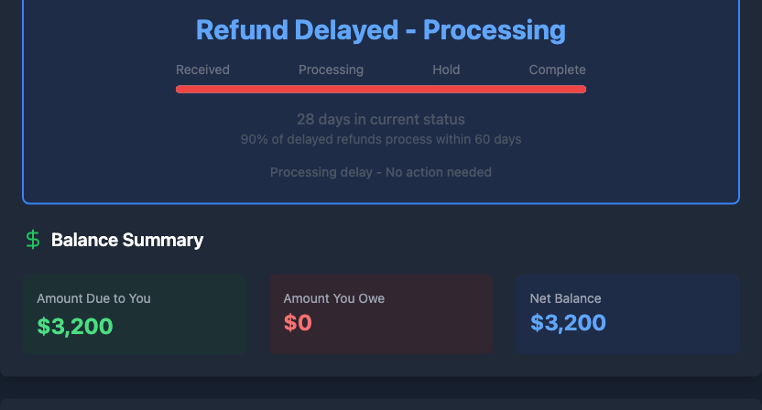Screen dimensions: 762x410
Task: Select the Processing step label
Action: click(331, 70)
